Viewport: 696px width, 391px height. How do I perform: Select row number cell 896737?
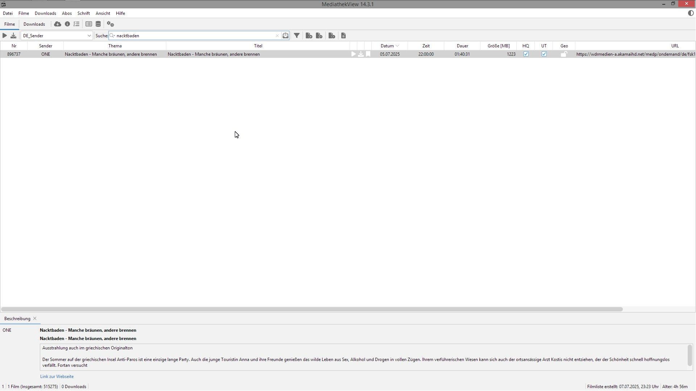pyautogui.click(x=14, y=54)
